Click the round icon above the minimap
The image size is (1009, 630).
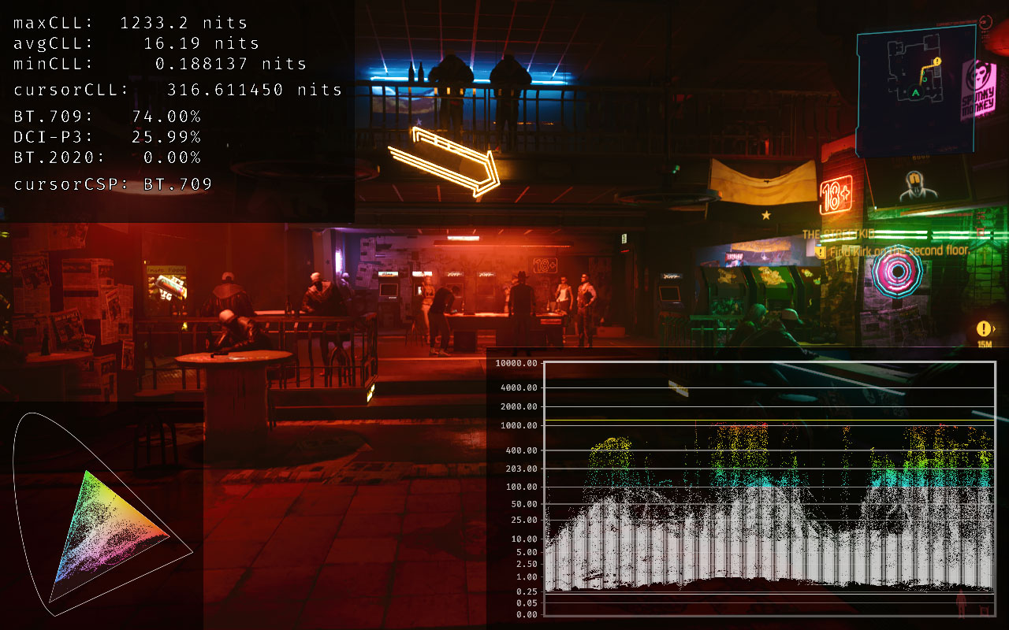point(985,22)
